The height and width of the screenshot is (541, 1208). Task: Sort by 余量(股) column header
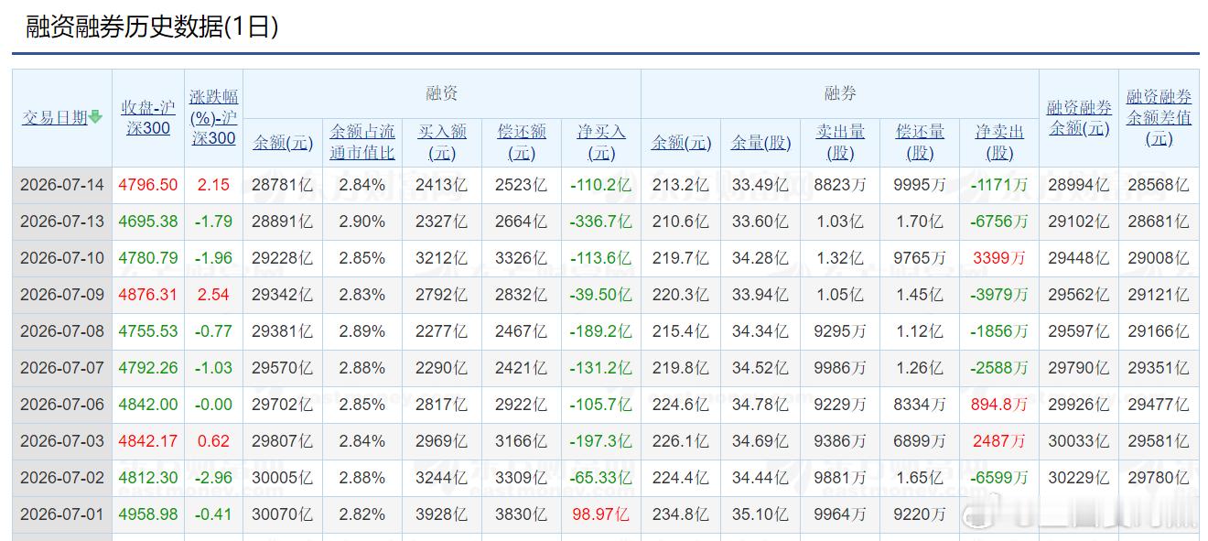coord(760,143)
